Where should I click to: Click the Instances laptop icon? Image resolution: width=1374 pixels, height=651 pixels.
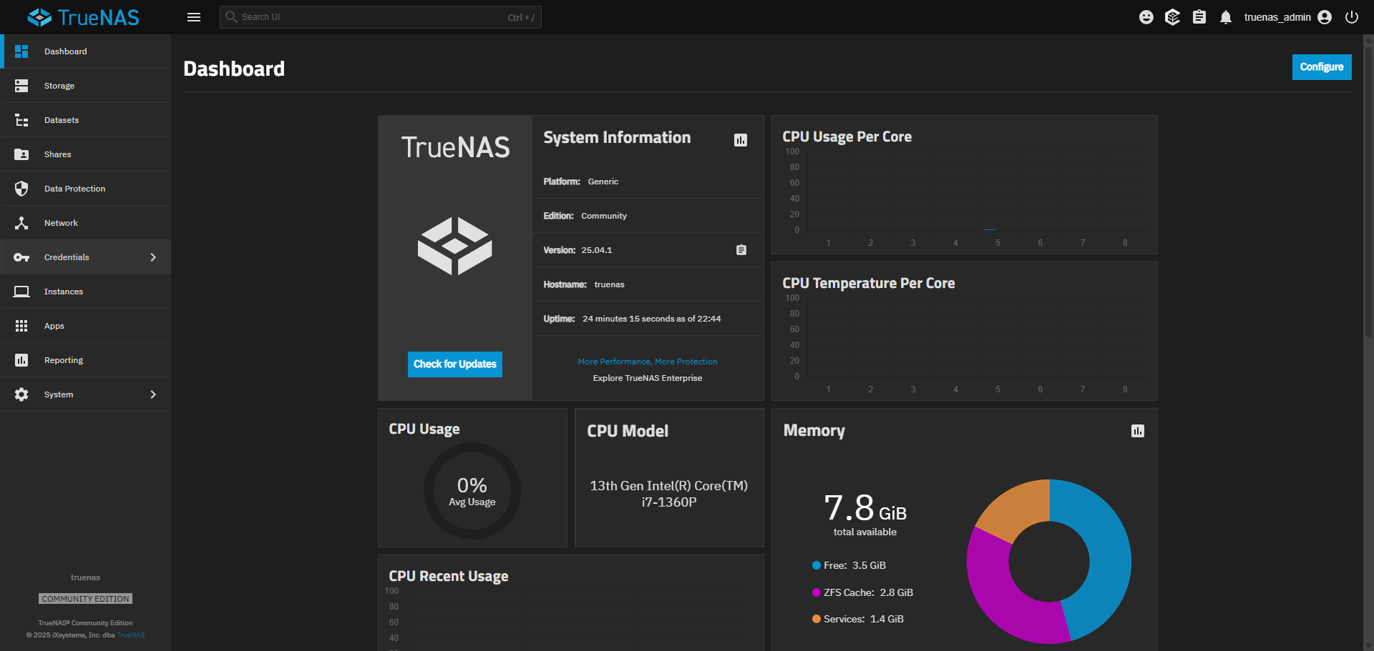[21, 292]
